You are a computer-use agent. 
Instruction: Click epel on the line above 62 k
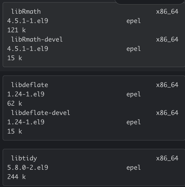134,94
